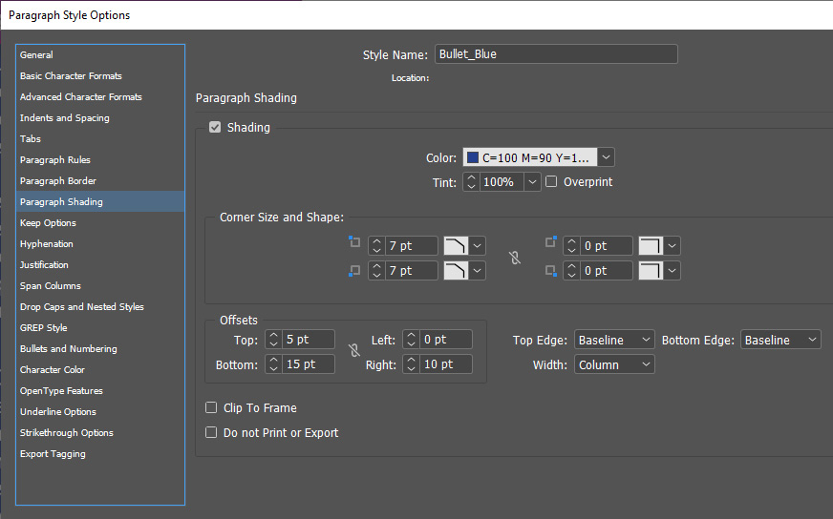Click the bottom-left corner icon
The width and height of the screenshot is (833, 519).
coord(354,271)
